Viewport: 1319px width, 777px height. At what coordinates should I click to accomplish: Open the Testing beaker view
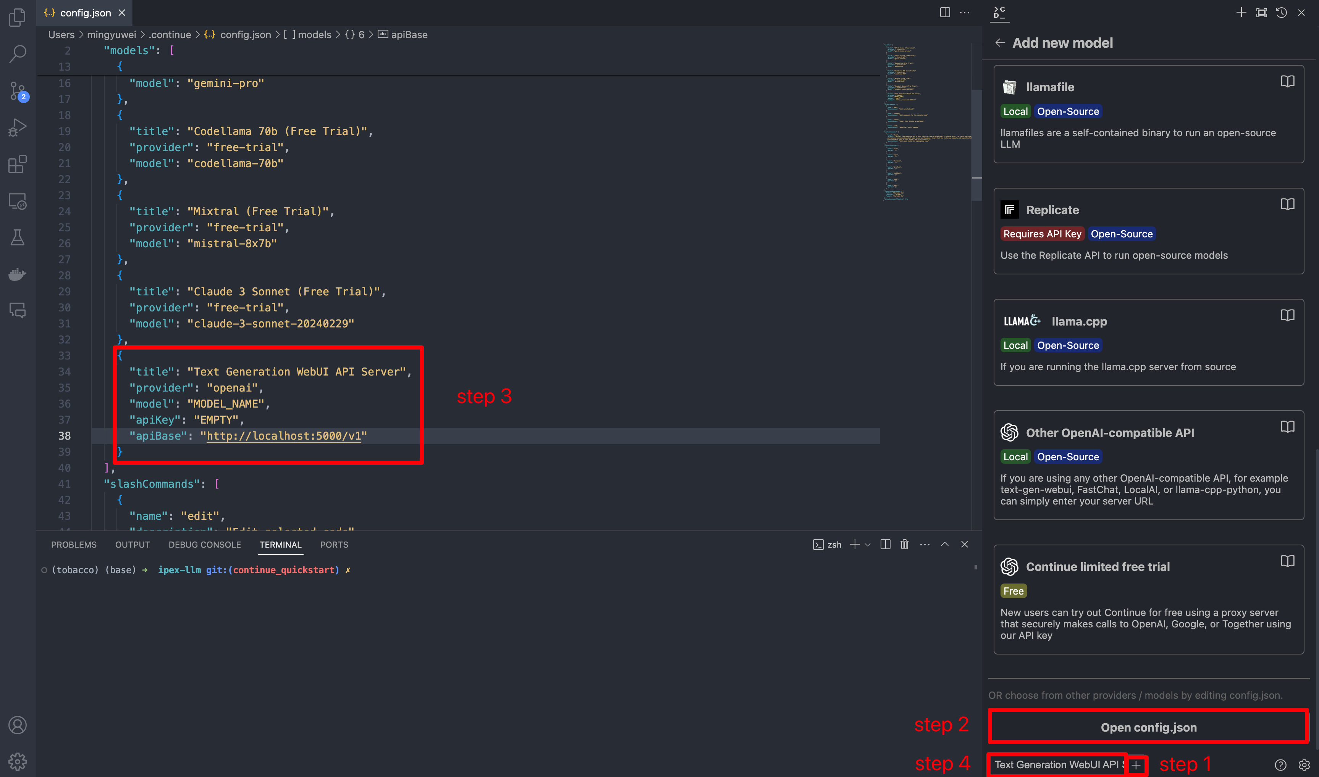pos(17,238)
